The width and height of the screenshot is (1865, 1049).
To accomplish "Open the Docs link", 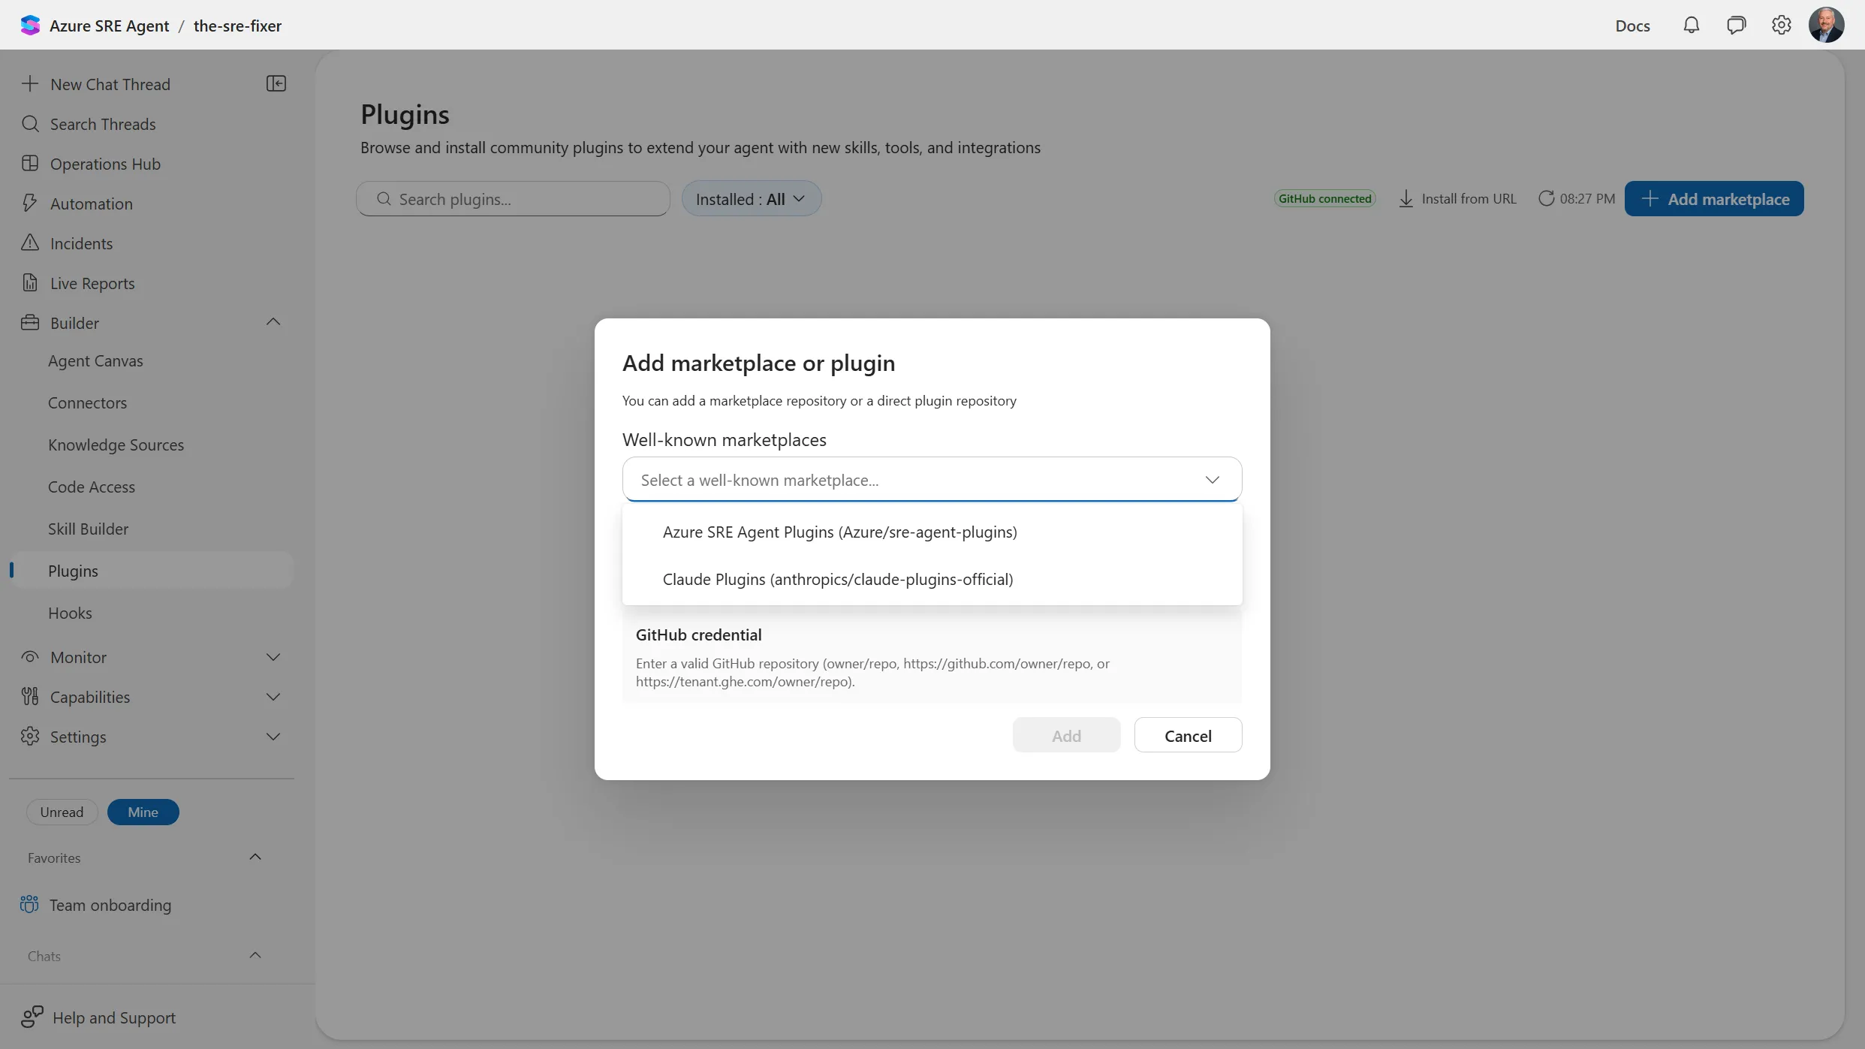I will (x=1632, y=26).
